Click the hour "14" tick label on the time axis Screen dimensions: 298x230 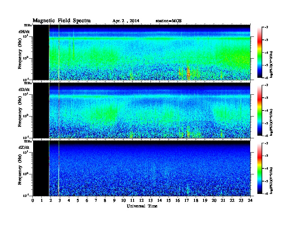click(160, 200)
